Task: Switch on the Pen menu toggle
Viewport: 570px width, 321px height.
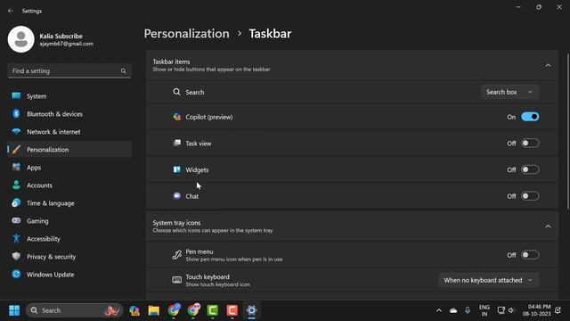Action: 530,255
